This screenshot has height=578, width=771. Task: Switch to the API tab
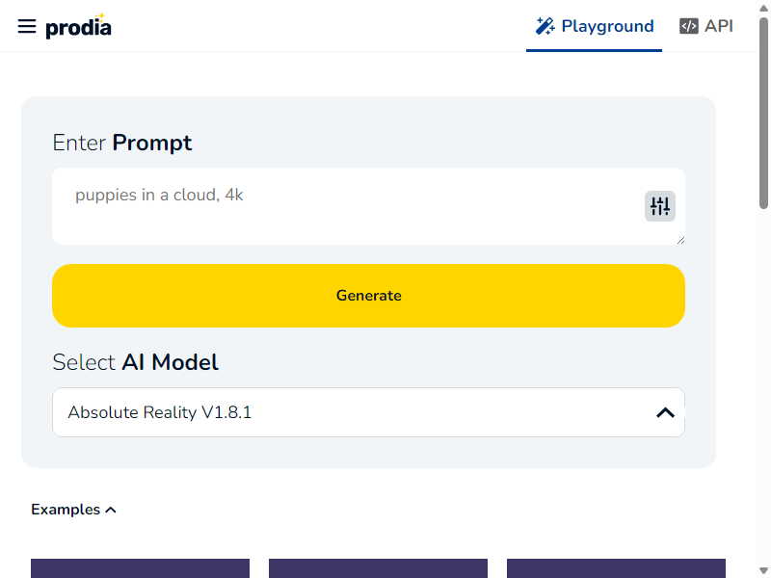(x=706, y=26)
